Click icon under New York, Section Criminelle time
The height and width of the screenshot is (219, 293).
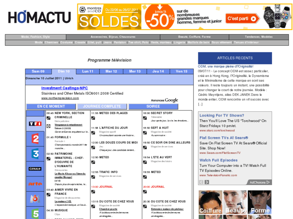[49, 118]
